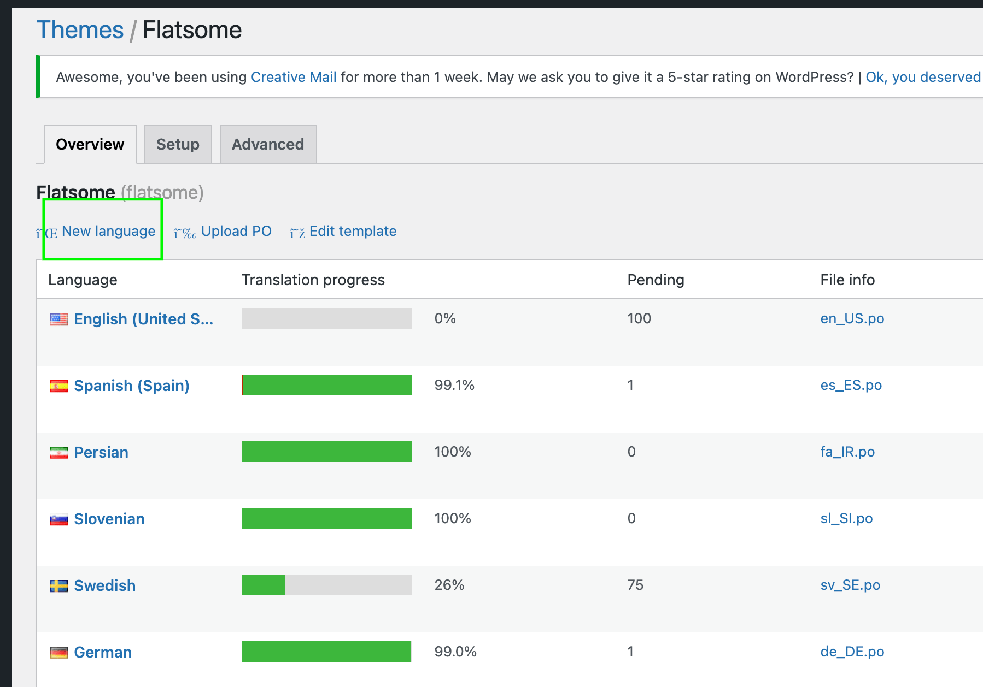The image size is (983, 687).
Task: Click the Upload PO link
Action: (x=236, y=231)
